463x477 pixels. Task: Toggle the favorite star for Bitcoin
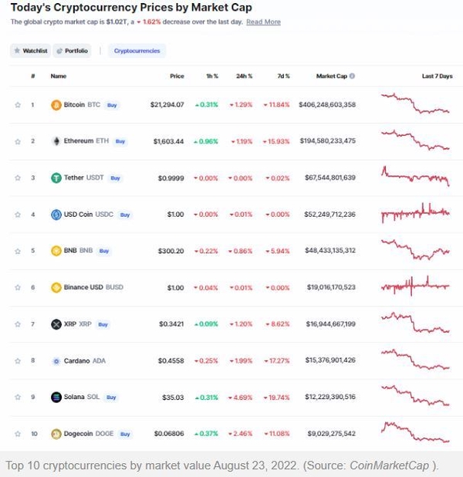[x=18, y=105]
